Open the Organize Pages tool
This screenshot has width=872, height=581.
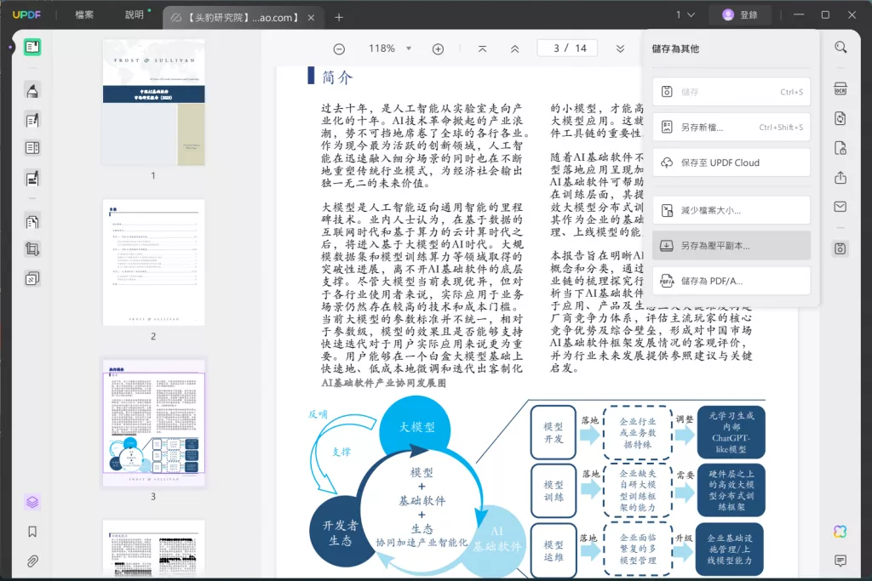[32, 222]
